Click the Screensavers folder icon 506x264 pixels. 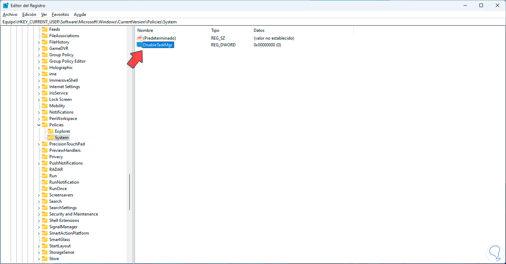pos(45,195)
